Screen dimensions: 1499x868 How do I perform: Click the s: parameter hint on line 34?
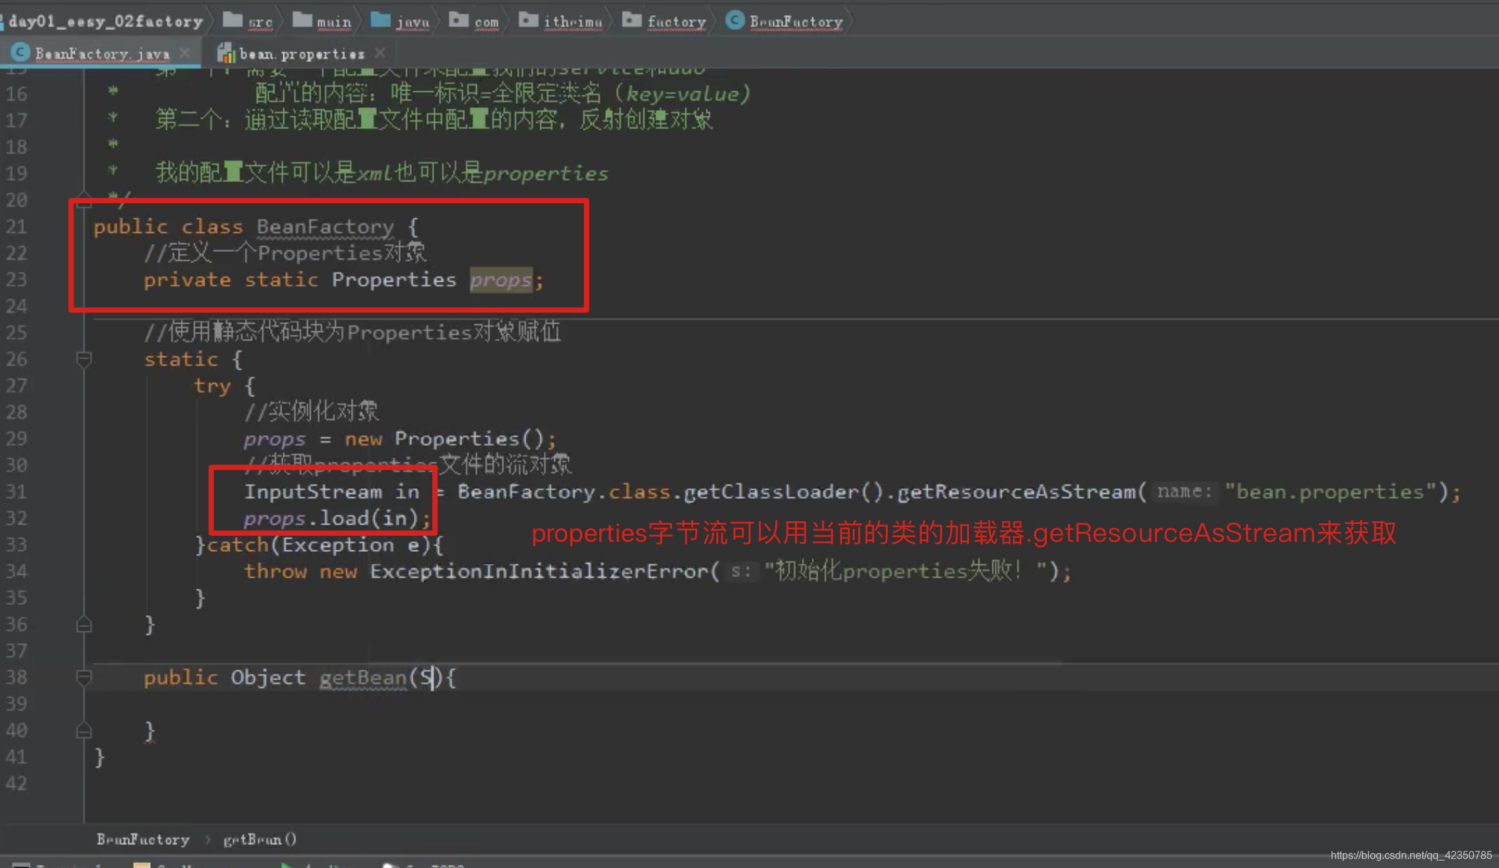point(741,571)
